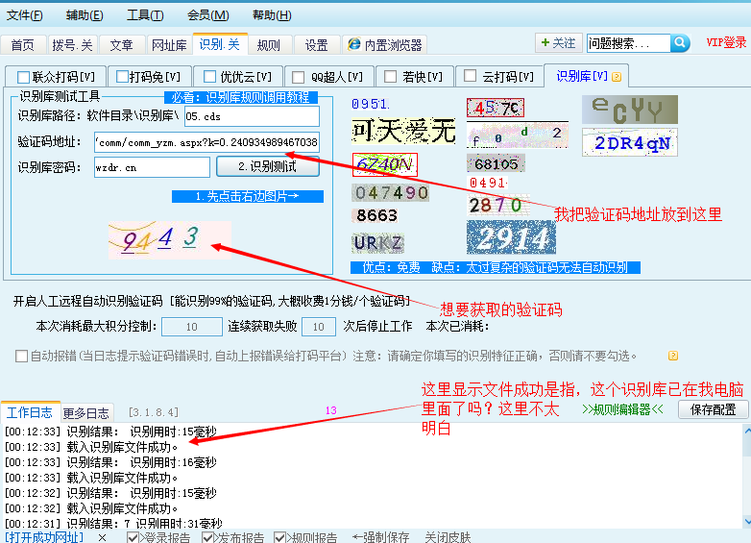The height and width of the screenshot is (543, 751).
Task: Click the blue search magnifier icon
Action: (680, 43)
